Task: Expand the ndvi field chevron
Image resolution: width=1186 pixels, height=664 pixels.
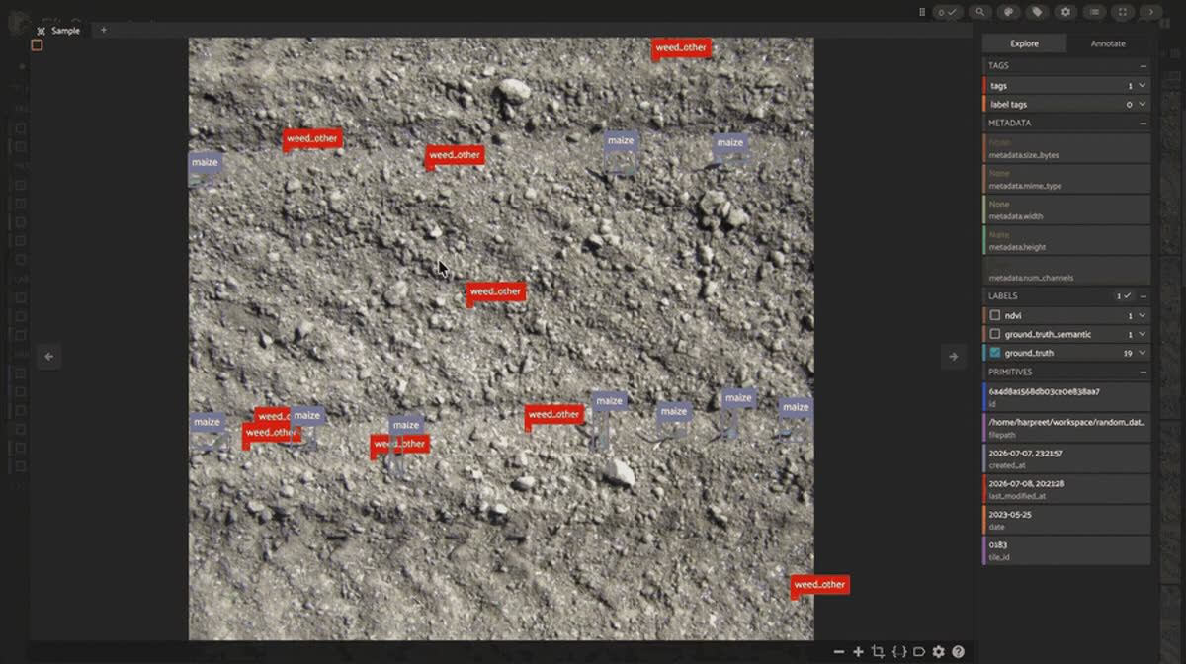Action: [x=1143, y=315]
